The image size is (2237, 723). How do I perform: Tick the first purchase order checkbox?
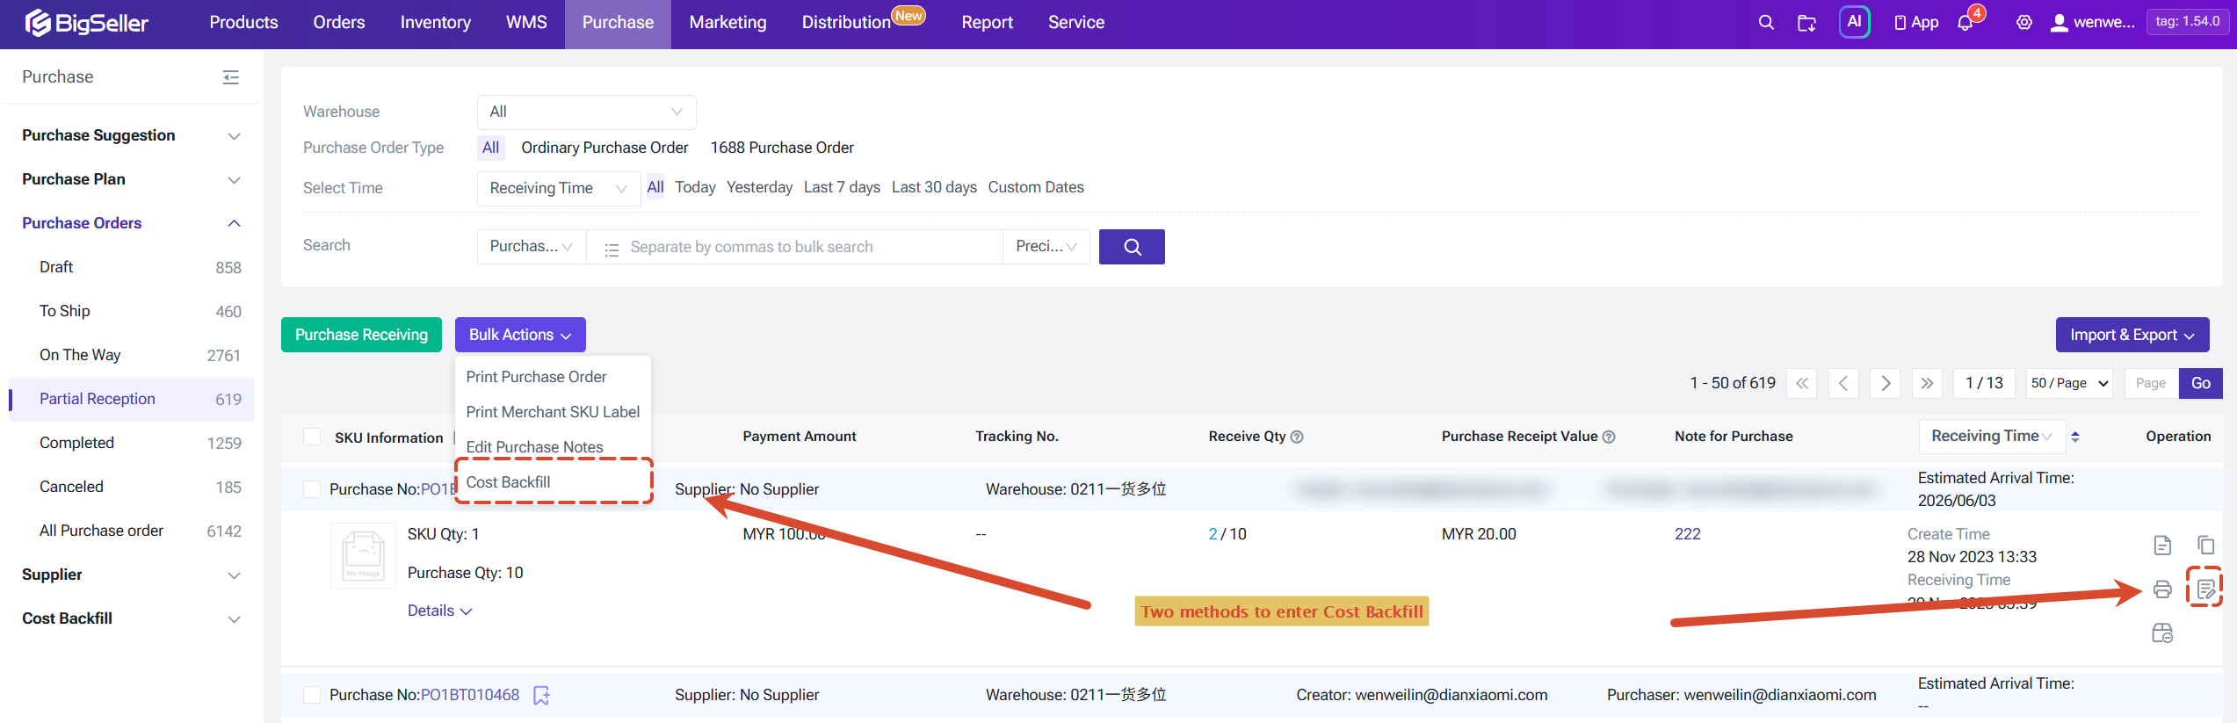coord(312,489)
